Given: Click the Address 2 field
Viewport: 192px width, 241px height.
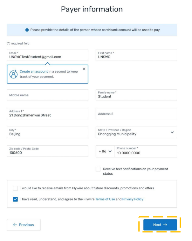Looking at the screenshot, I should click(136, 114).
